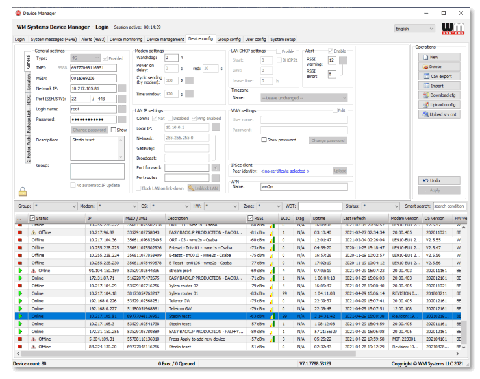Screen dimensions: 480x379
Task: Click the padlock icon under General settings
Action: pos(23,191)
